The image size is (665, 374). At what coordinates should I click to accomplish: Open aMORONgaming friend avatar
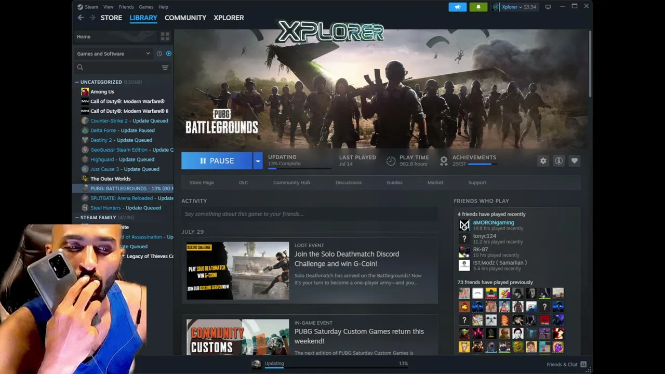pyautogui.click(x=464, y=225)
